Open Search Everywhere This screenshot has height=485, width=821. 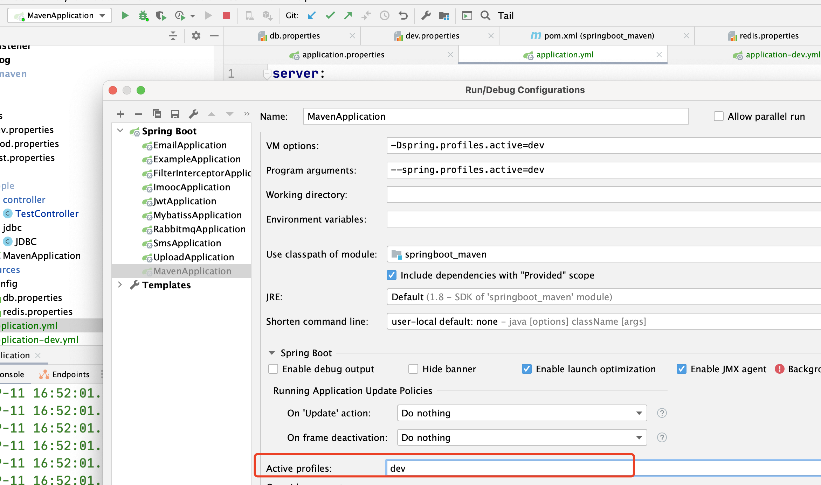tap(485, 15)
